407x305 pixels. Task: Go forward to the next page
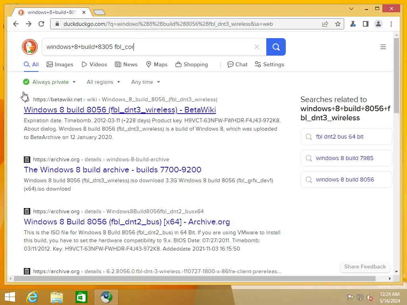click(29, 24)
